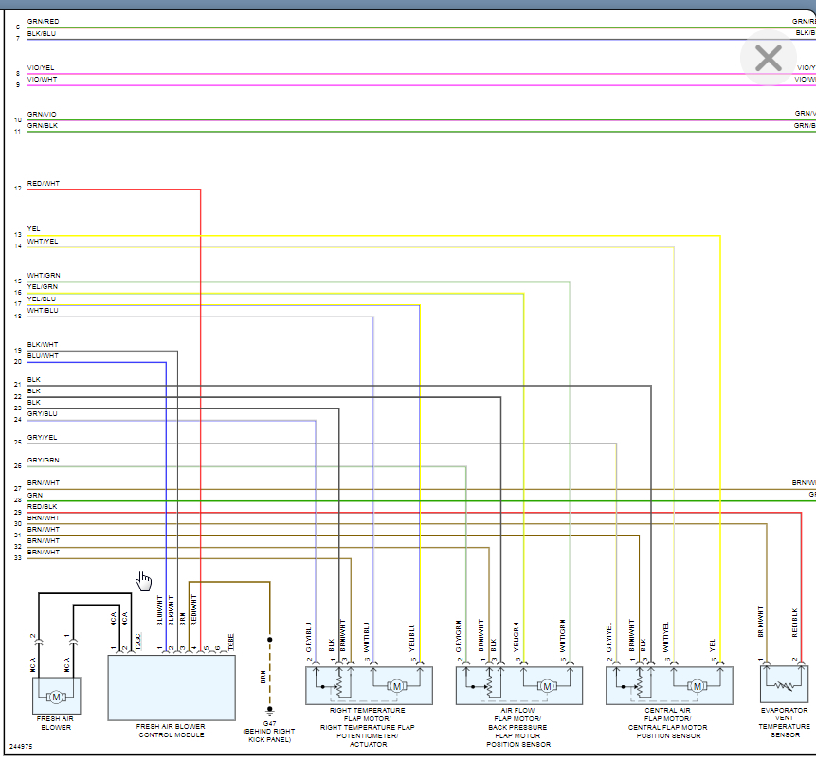Click the BLU/WHT wire label at line 20
Screen dimensions: 816x761
coord(43,355)
